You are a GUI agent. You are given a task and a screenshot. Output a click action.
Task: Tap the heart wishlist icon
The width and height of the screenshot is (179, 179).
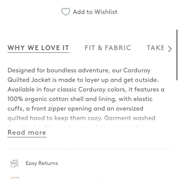point(66,12)
